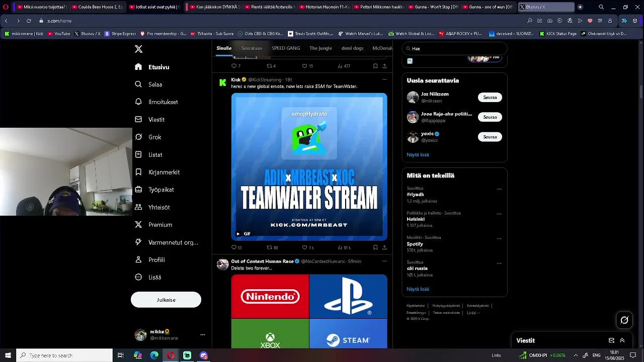
Task: Open floating Grok button
Action: click(624, 320)
